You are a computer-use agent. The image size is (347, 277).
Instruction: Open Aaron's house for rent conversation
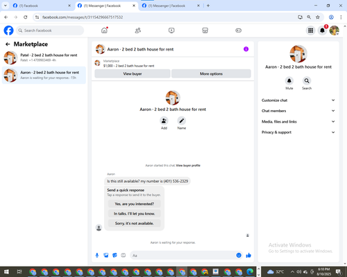point(44,75)
